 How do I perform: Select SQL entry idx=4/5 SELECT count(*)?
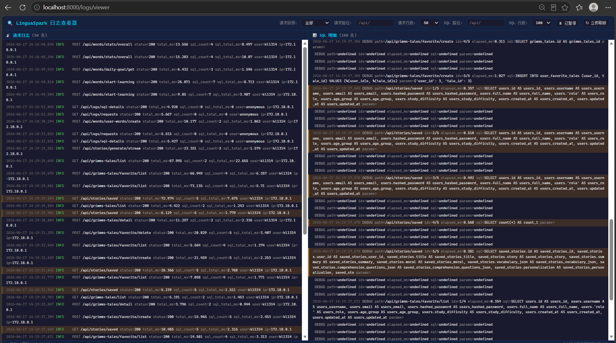pos(458,223)
